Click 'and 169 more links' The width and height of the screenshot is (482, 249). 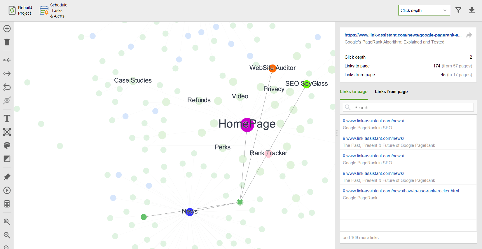361,238
